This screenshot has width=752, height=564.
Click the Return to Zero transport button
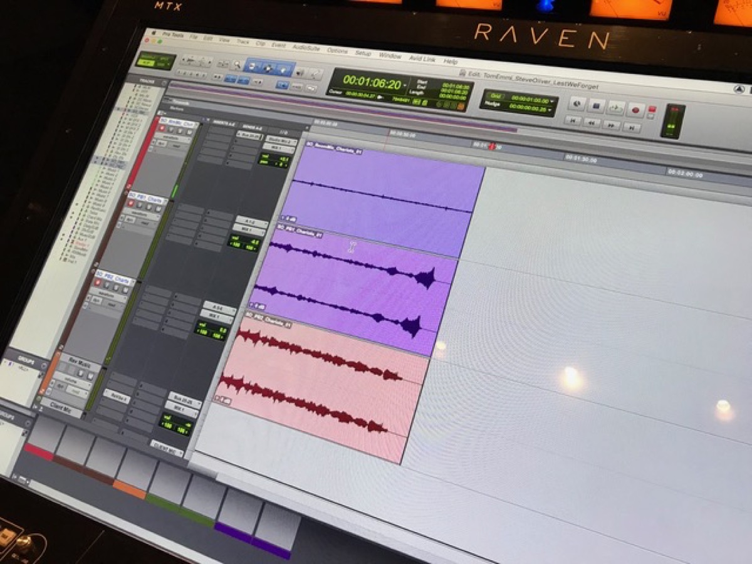click(x=573, y=120)
